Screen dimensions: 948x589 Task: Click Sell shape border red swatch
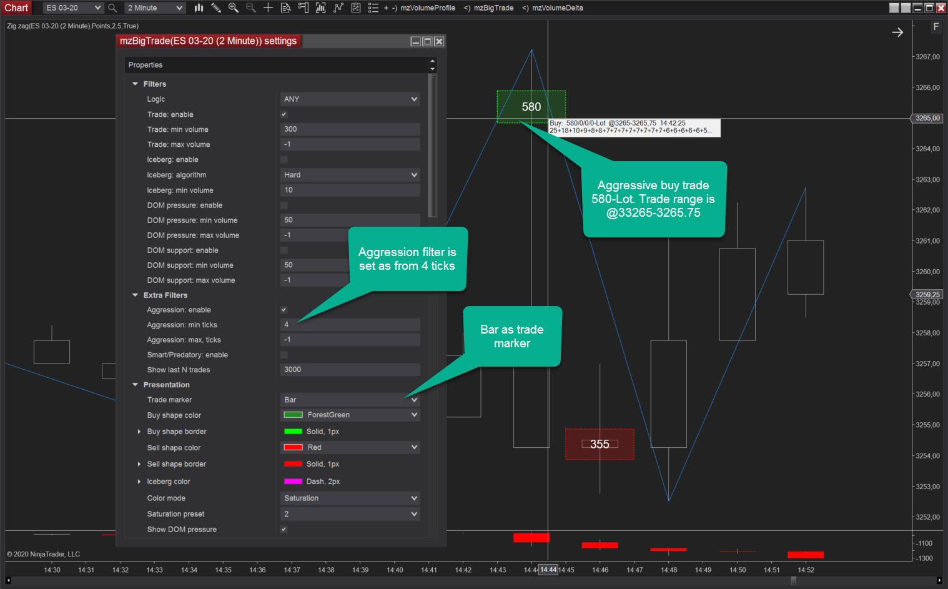point(293,464)
